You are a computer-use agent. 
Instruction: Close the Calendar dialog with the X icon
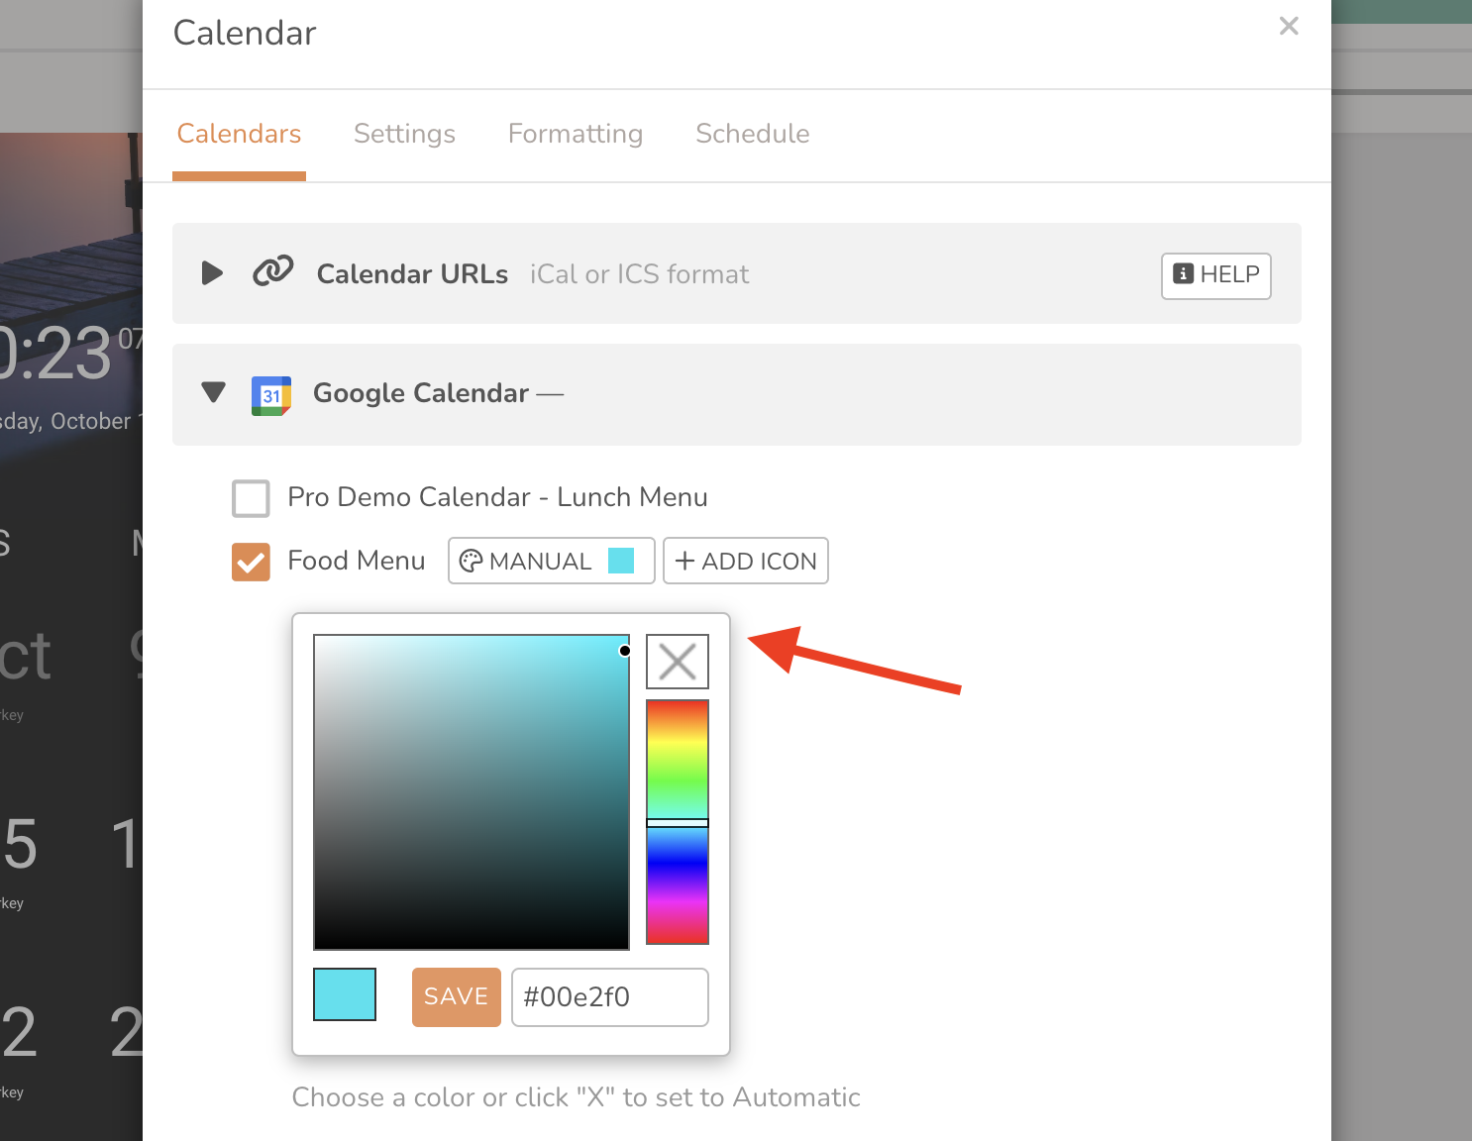(1288, 26)
